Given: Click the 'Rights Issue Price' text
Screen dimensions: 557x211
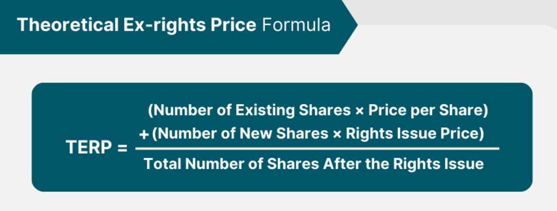Looking at the screenshot, I should tap(412, 133).
